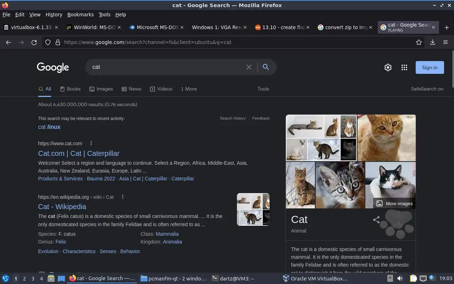This screenshot has width=454, height=284.
Task: Open options for the Wikipedia result
Action: pos(123,197)
